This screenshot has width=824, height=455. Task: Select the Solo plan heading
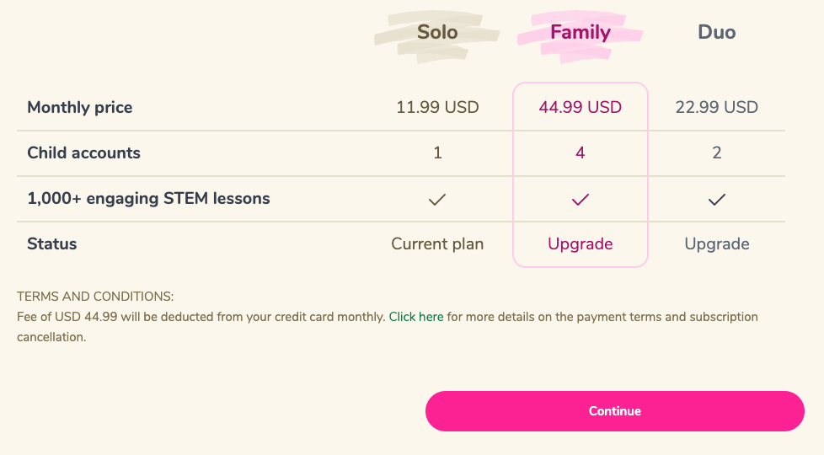[x=437, y=33]
